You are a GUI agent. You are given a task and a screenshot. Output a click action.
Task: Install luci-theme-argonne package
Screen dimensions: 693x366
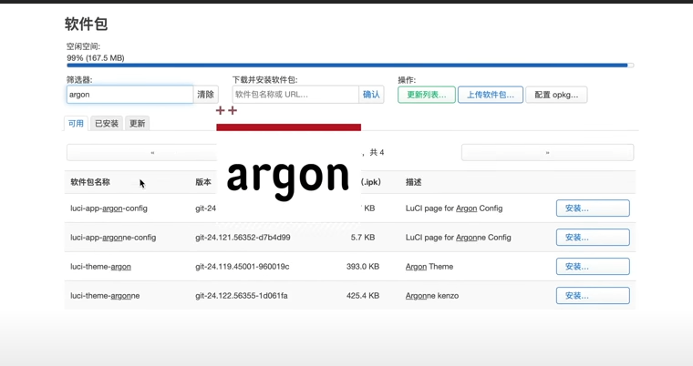pos(593,296)
